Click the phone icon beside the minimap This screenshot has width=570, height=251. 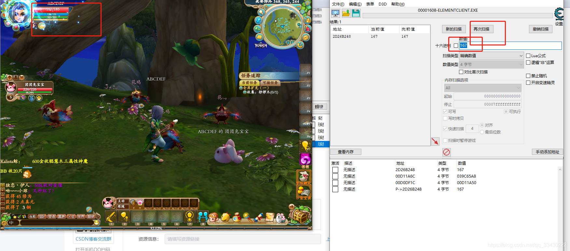pyautogui.click(x=300, y=45)
